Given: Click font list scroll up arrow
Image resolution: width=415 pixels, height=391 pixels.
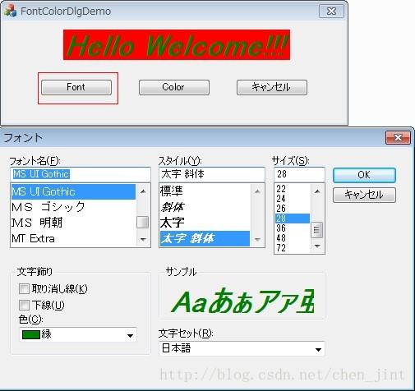Looking at the screenshot, I should pos(143,191).
